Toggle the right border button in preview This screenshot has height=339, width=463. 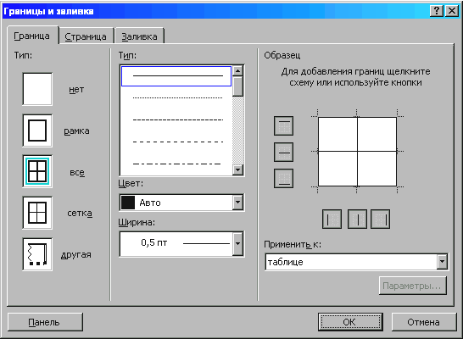click(380, 220)
